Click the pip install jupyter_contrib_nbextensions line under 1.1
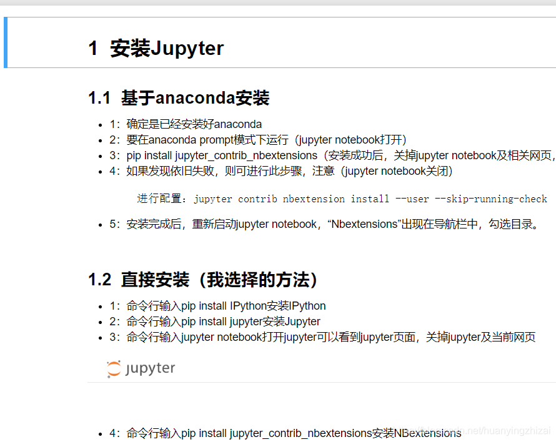 (332, 155)
